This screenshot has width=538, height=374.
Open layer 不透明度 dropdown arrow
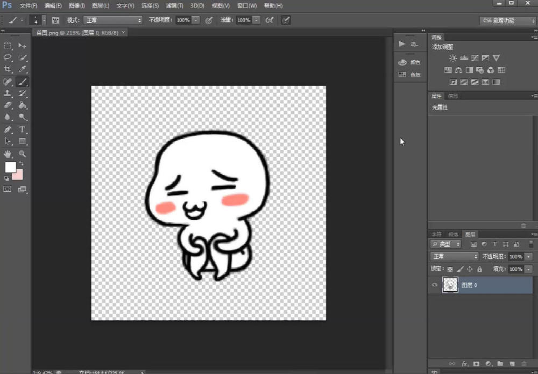click(x=528, y=257)
